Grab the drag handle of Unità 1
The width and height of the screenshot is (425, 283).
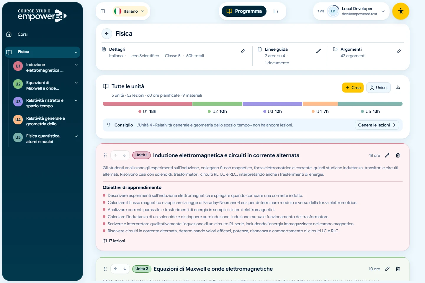click(105, 155)
